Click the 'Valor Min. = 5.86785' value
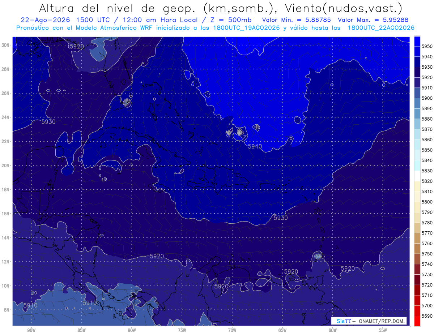Image resolution: width=434 pixels, height=335 pixels. click(x=296, y=20)
